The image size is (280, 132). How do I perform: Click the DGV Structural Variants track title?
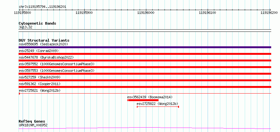(x=44, y=40)
